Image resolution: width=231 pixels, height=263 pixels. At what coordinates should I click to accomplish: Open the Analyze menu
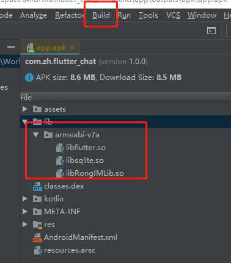(x=34, y=15)
